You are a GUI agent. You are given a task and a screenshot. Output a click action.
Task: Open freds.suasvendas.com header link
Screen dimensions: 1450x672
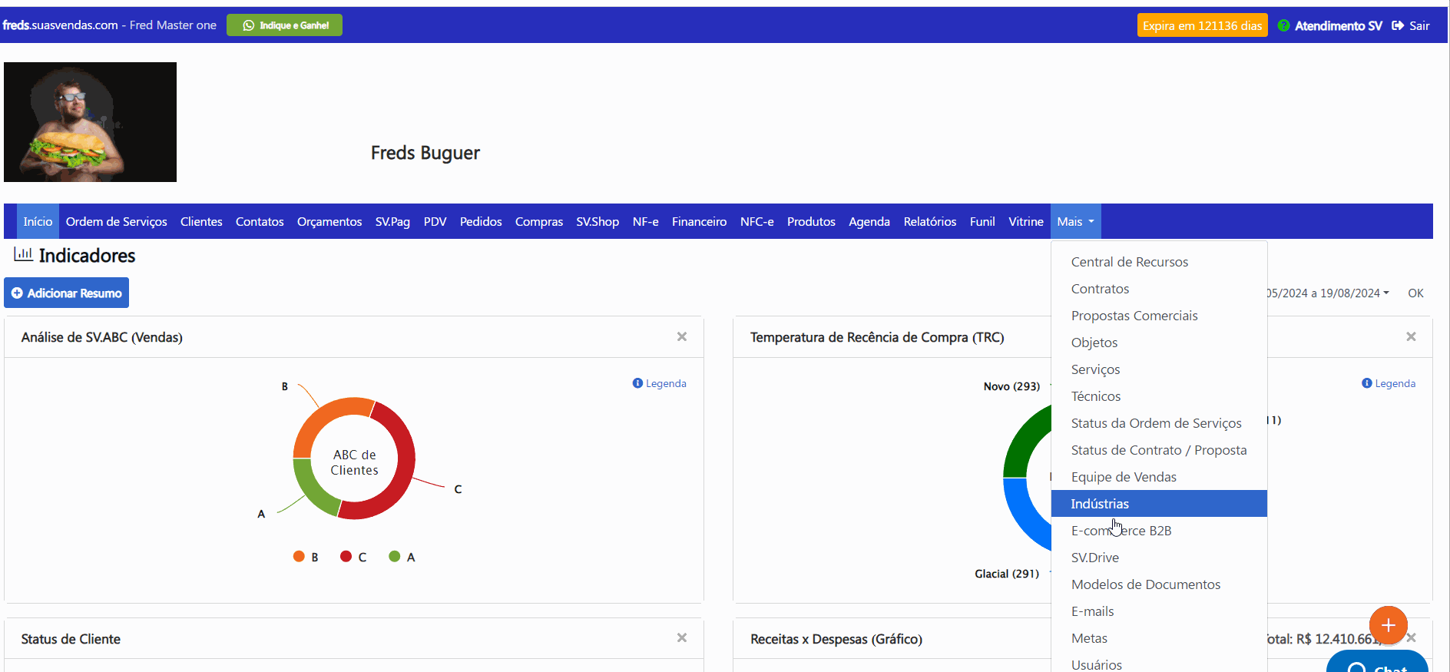tap(60, 25)
